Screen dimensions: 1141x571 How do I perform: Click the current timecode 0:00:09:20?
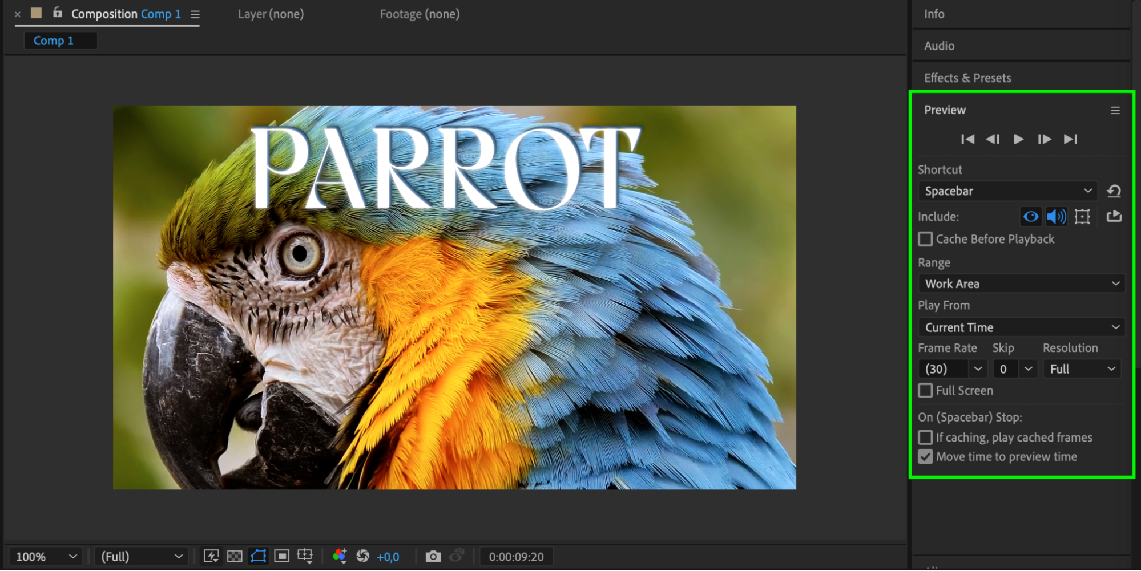tap(516, 557)
